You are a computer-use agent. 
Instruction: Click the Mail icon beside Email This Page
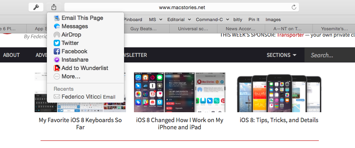click(x=56, y=18)
